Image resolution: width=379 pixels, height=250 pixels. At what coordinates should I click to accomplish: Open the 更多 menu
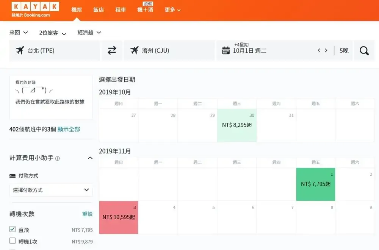point(172,10)
